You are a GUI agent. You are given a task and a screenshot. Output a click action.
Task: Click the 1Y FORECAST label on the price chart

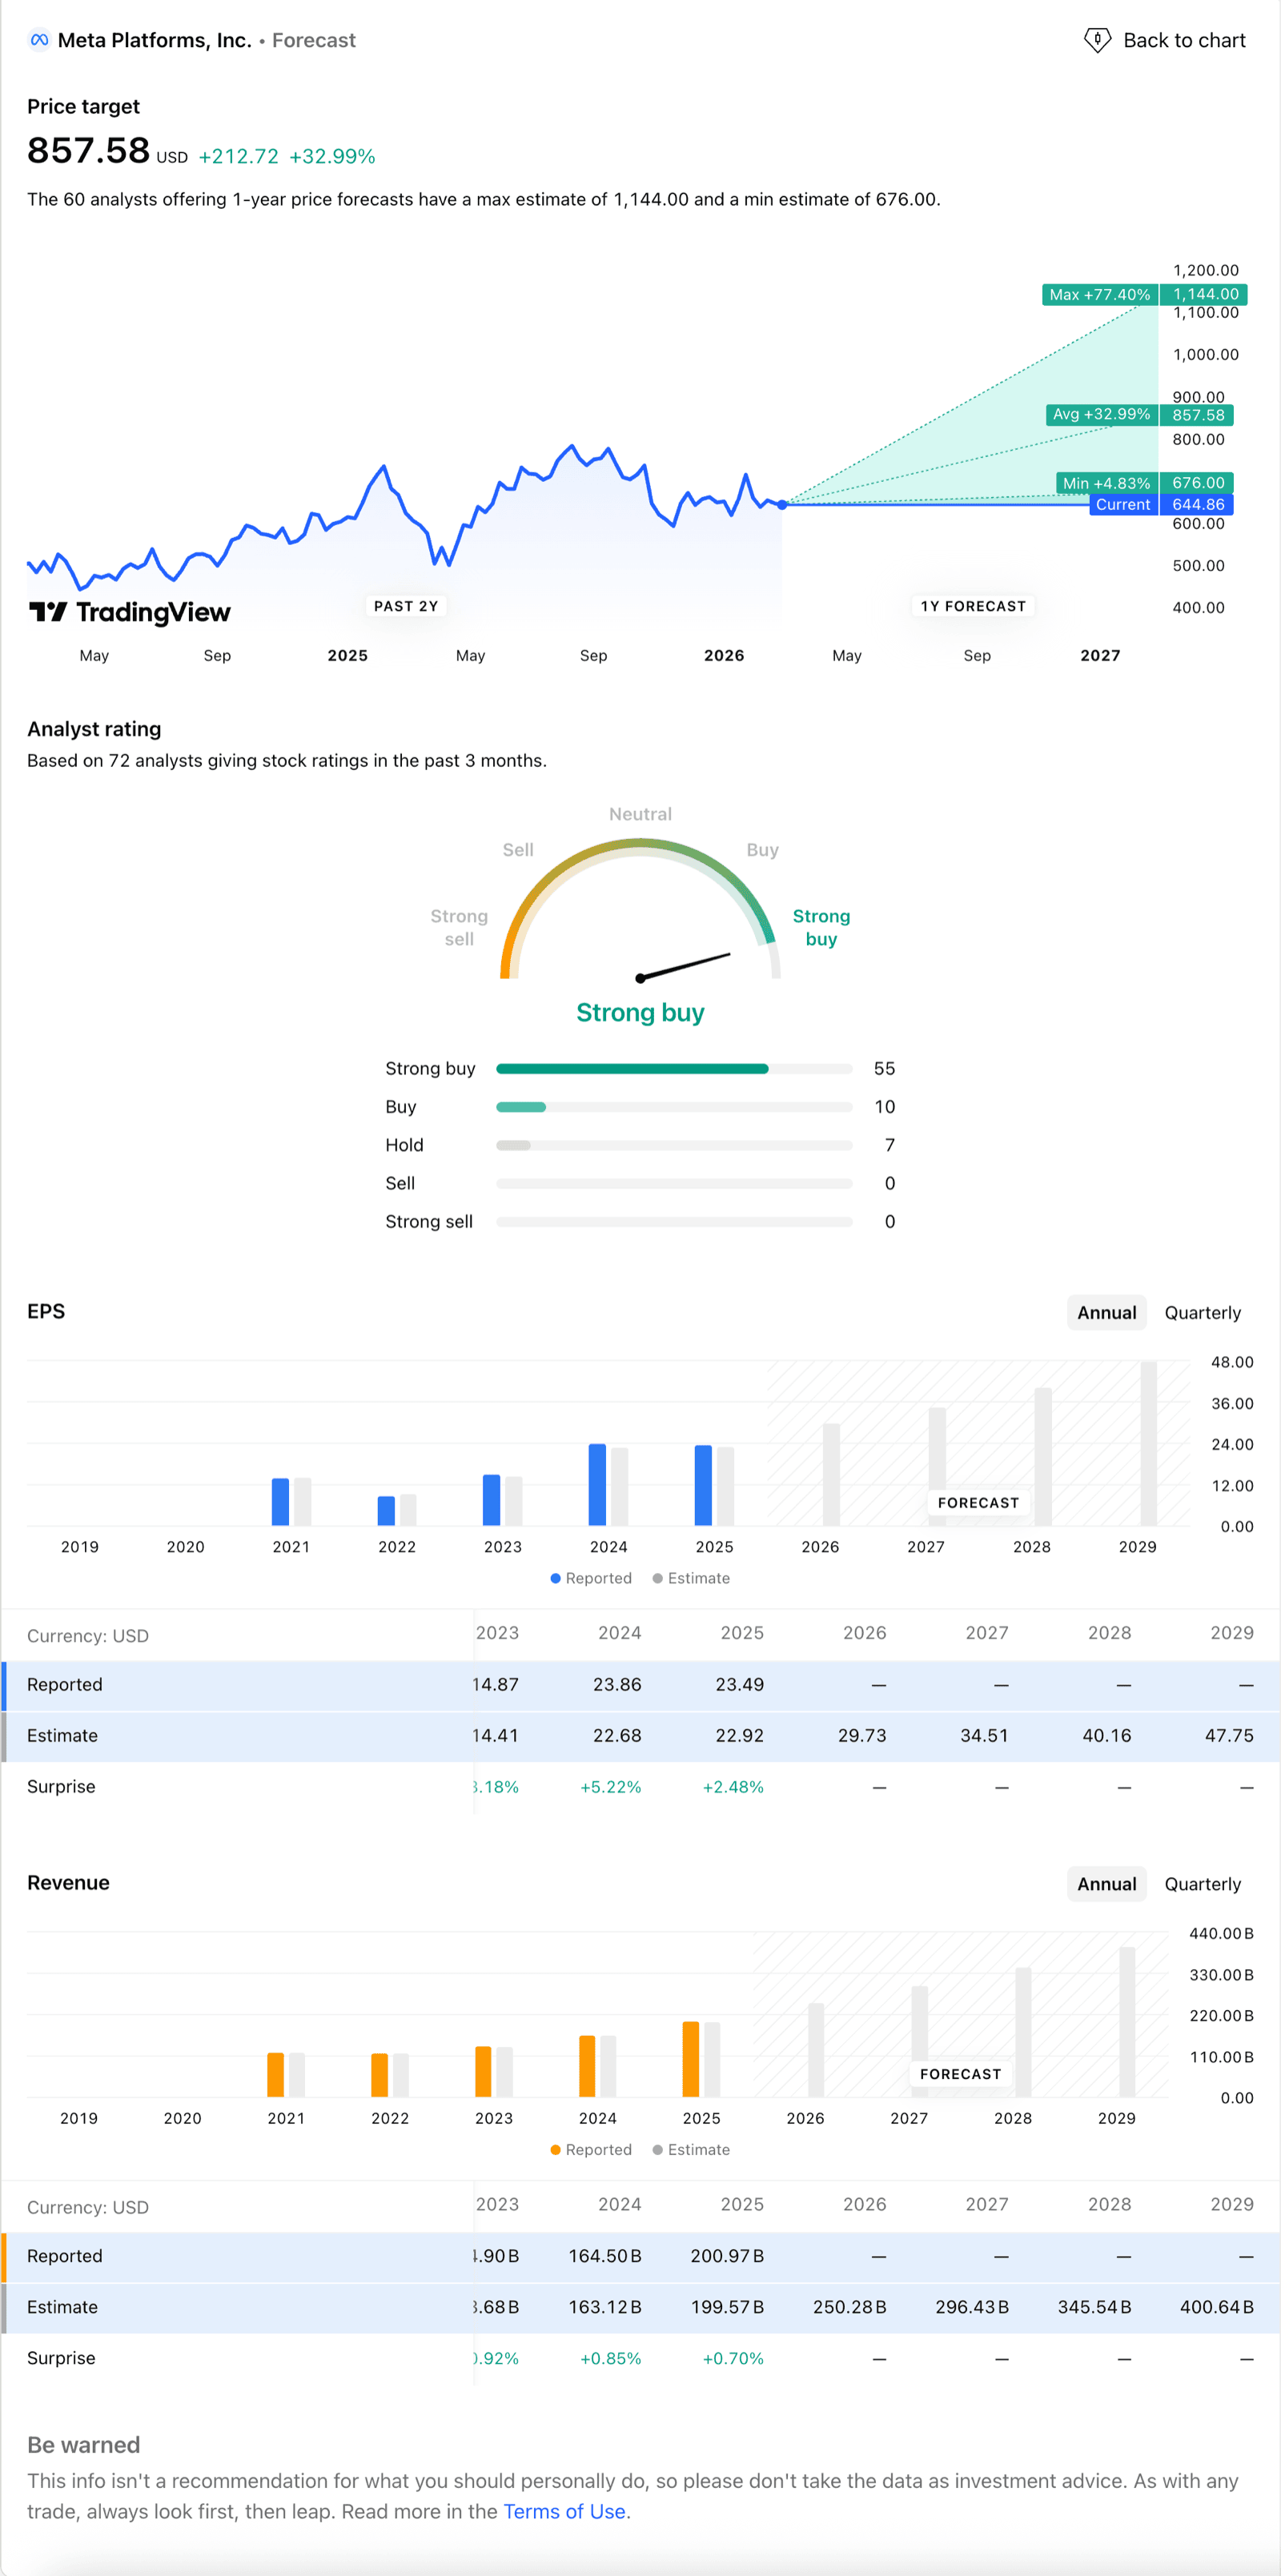[x=972, y=605]
